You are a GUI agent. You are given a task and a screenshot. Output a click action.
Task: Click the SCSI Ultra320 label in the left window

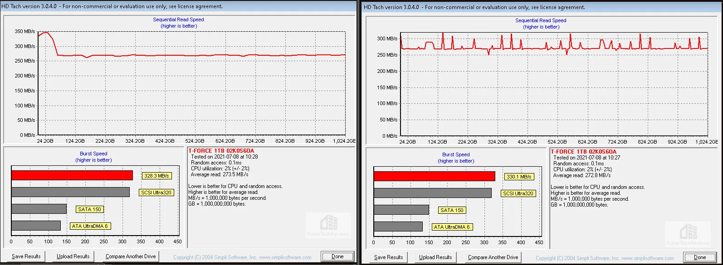coord(156,193)
